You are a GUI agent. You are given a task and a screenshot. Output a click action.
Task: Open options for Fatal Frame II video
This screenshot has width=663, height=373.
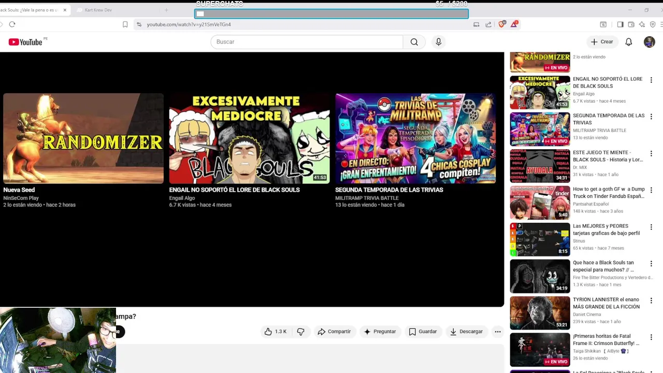651,338
